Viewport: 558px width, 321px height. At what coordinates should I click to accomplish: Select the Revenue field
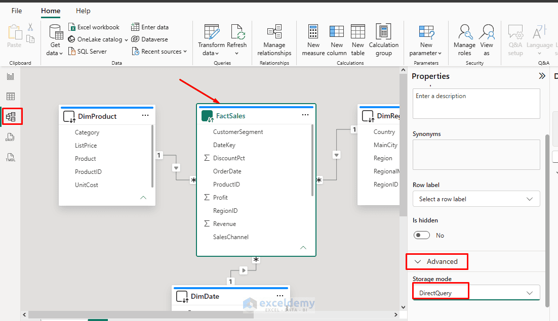click(224, 224)
